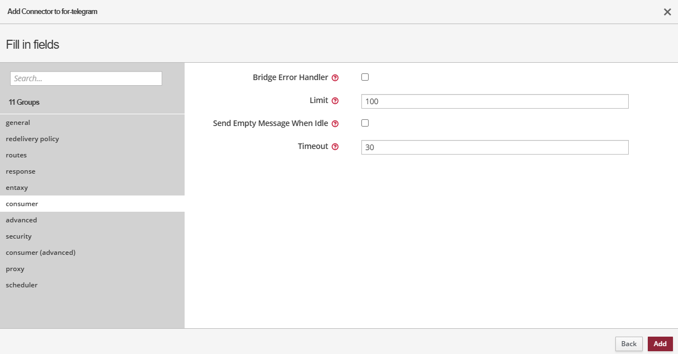Focus the groups Search box
This screenshot has height=354, width=678.
pos(86,78)
